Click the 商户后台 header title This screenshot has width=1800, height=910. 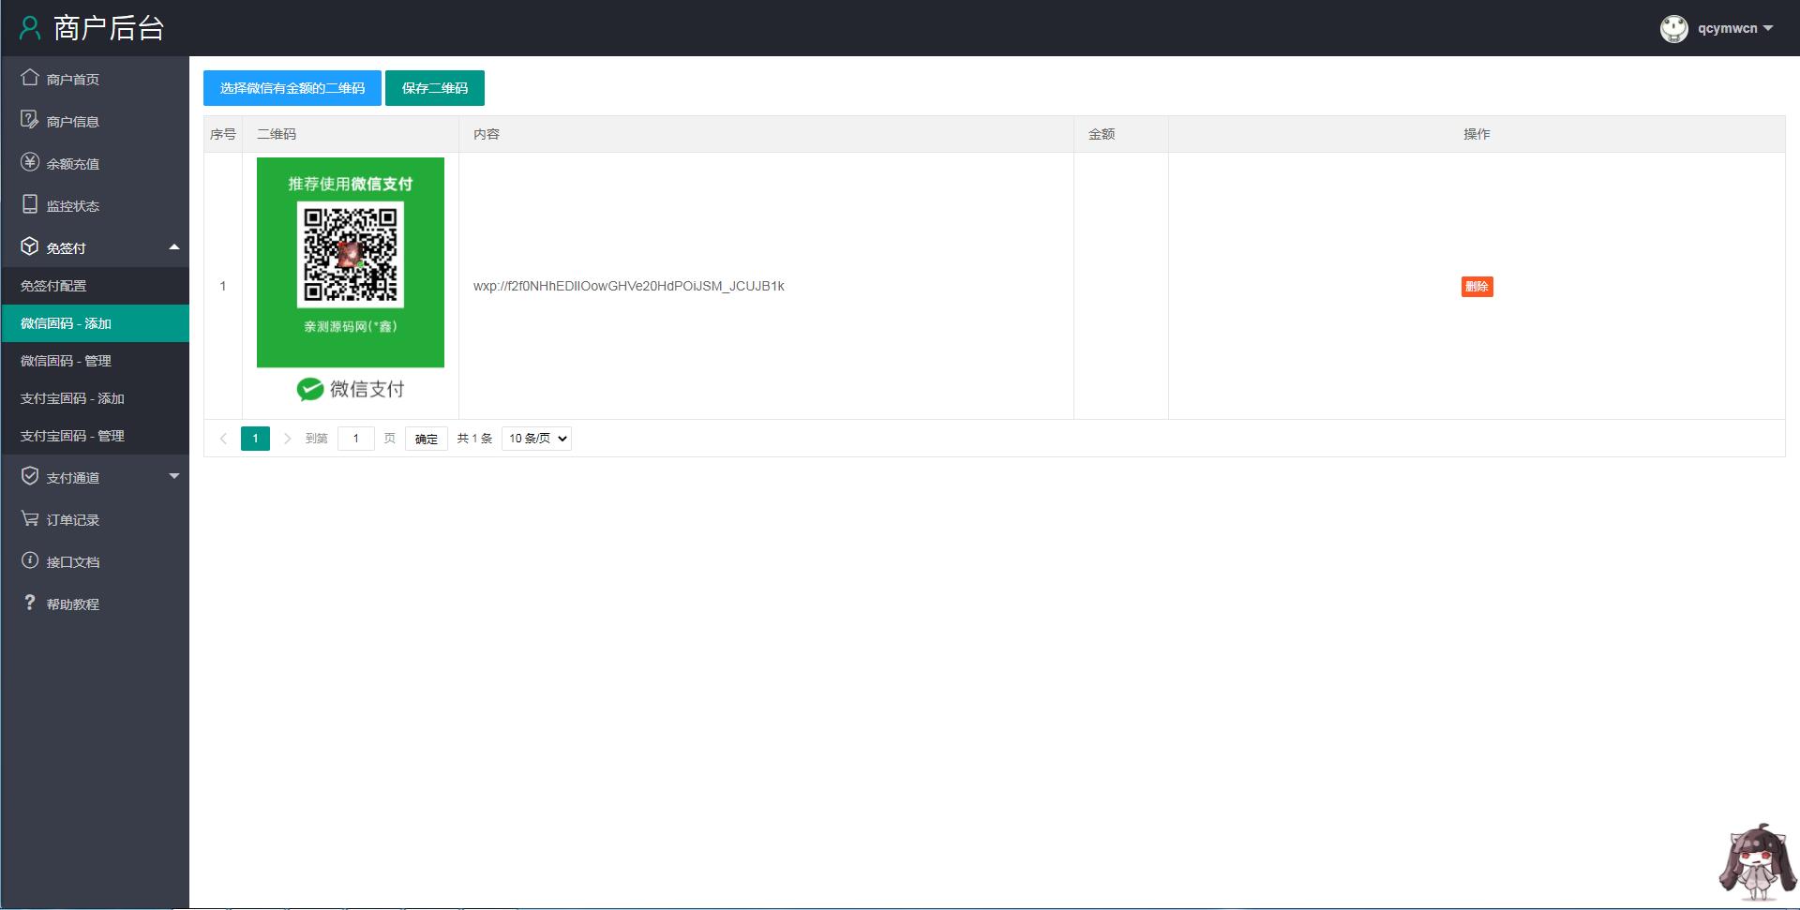[109, 28]
